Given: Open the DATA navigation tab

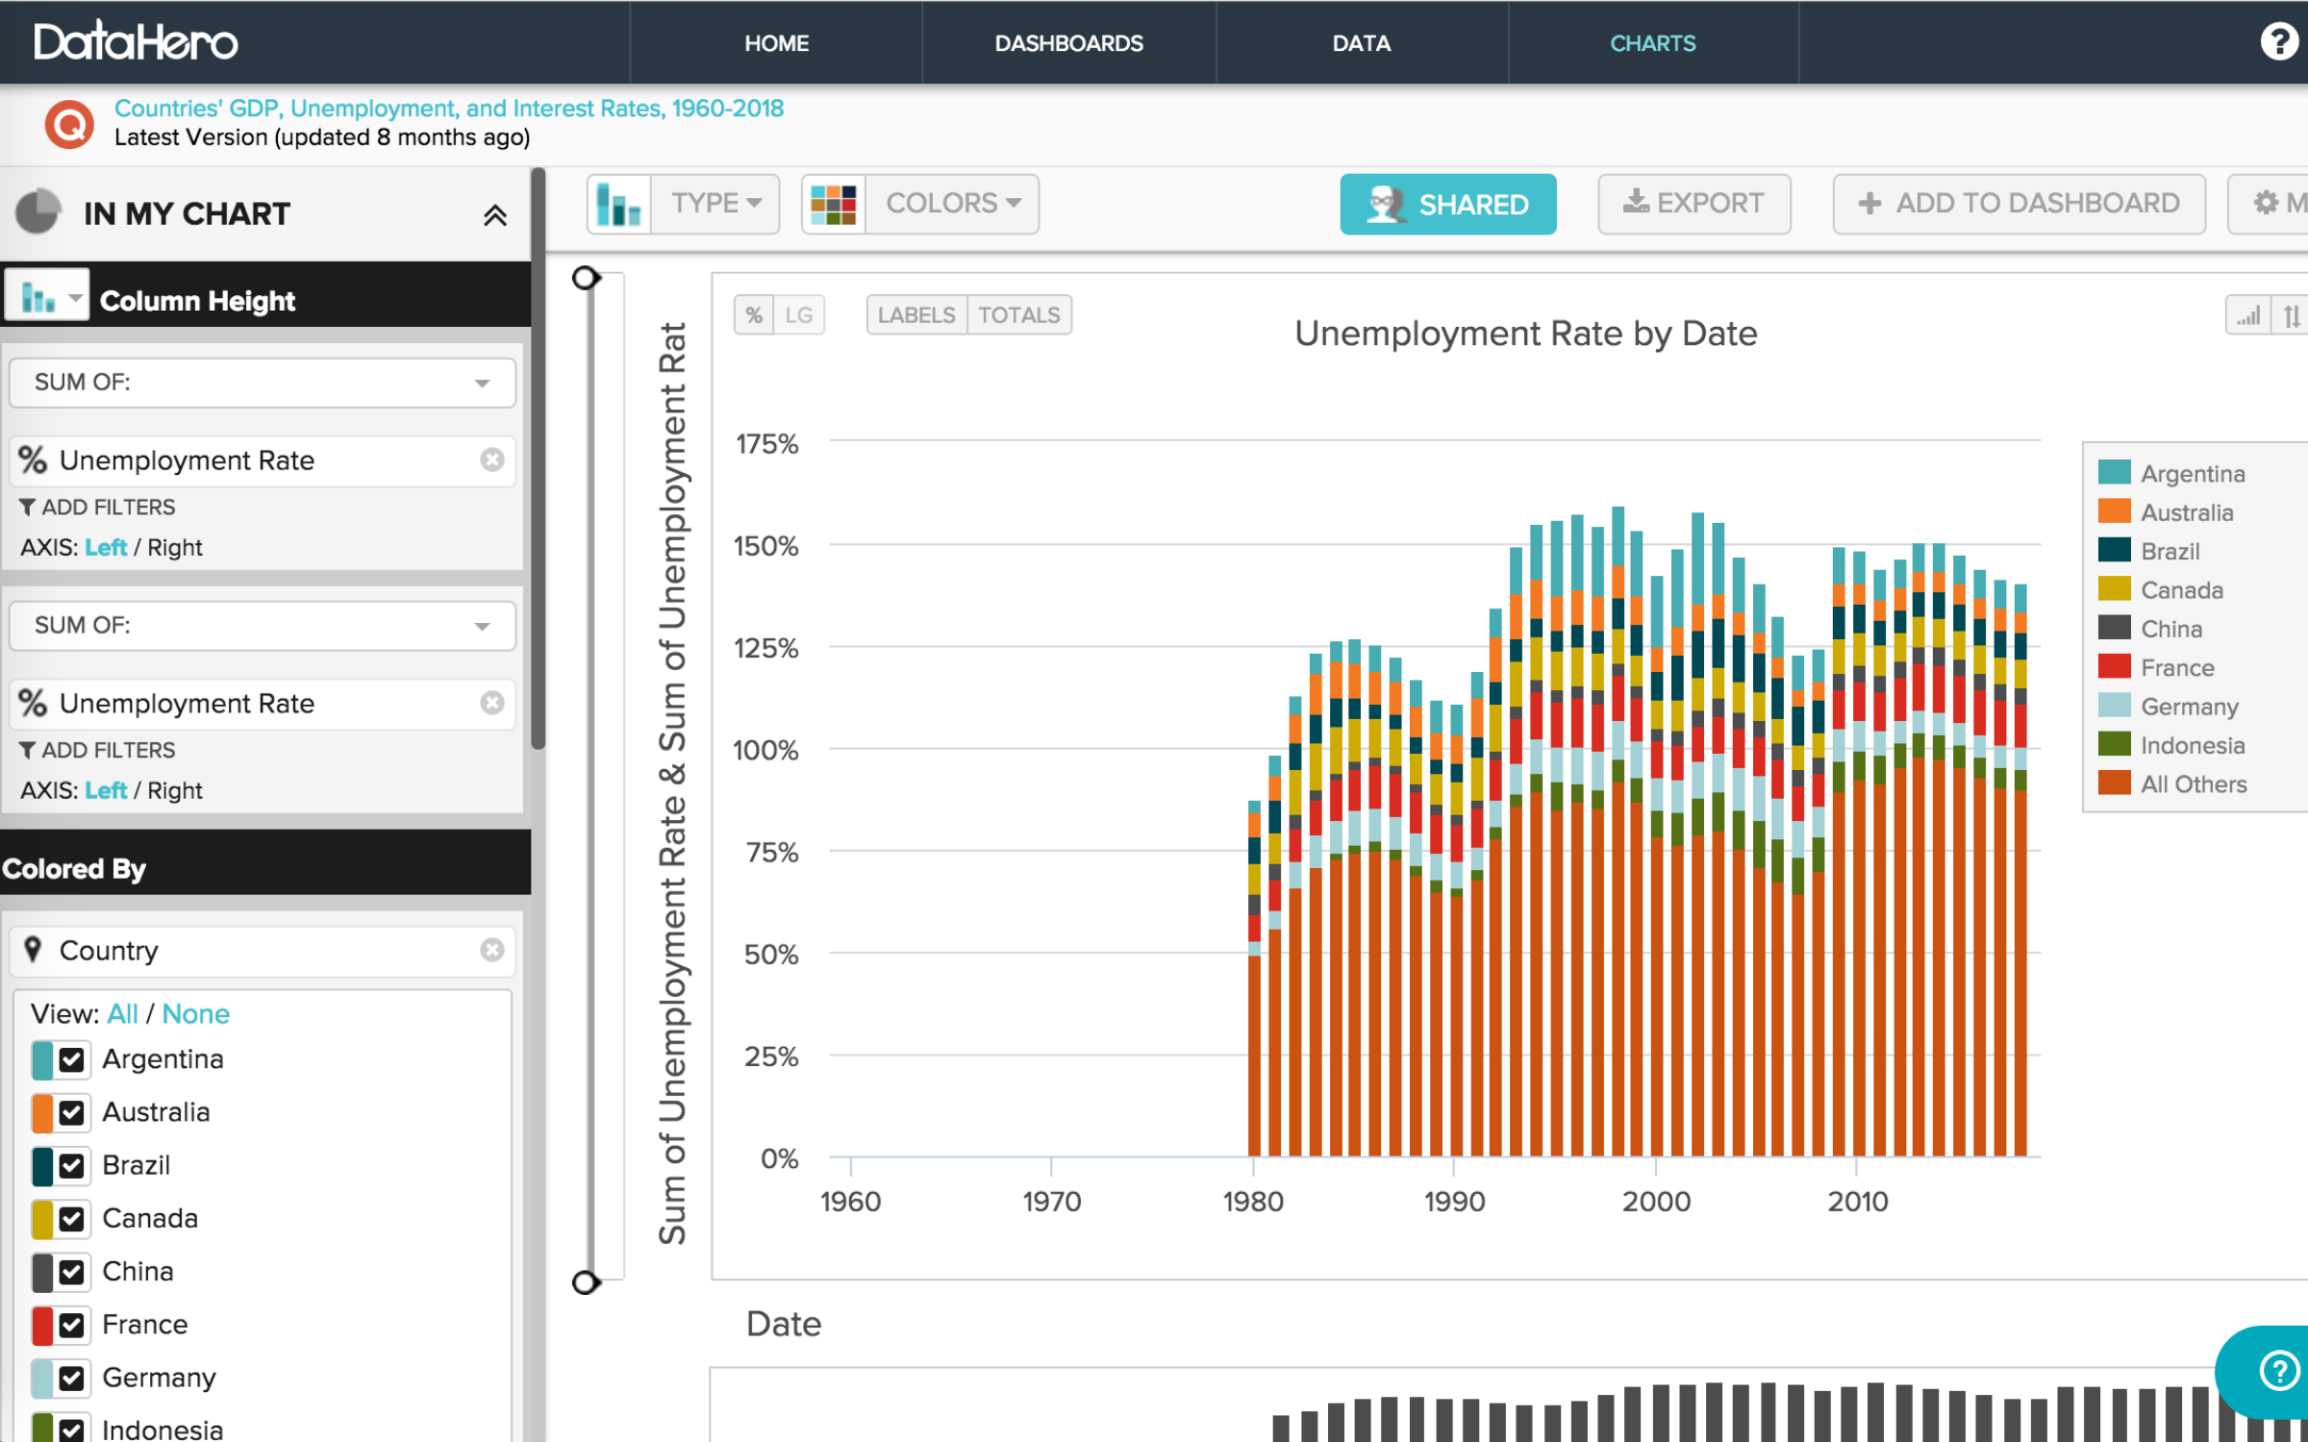Looking at the screenshot, I should click(1361, 43).
